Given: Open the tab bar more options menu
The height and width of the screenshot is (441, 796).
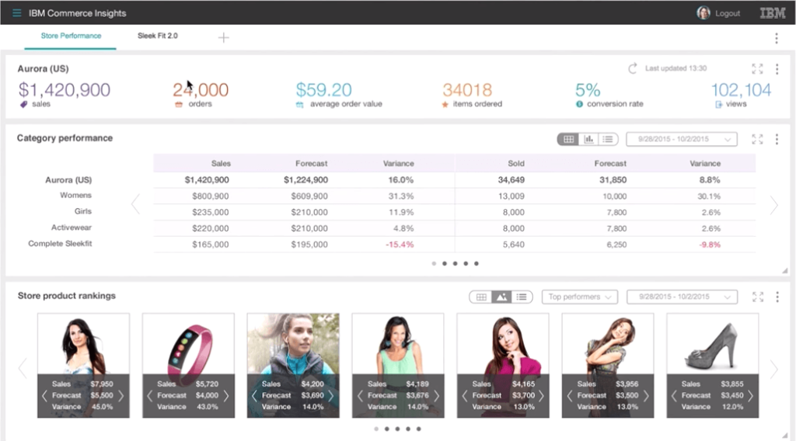Looking at the screenshot, I should coord(777,38).
